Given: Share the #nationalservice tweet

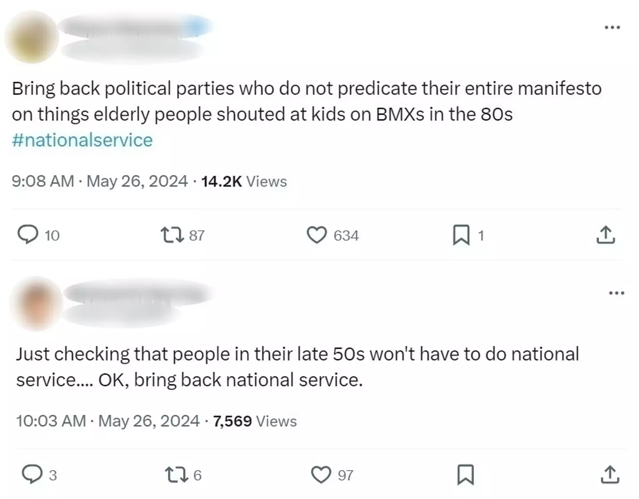Looking at the screenshot, I should (606, 234).
